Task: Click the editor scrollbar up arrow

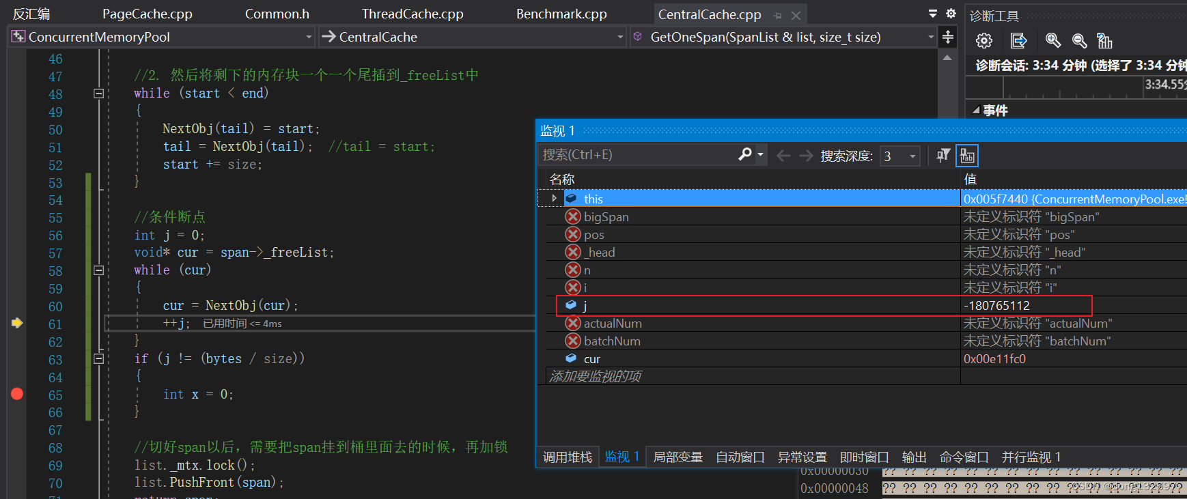Action: pyautogui.click(x=947, y=58)
